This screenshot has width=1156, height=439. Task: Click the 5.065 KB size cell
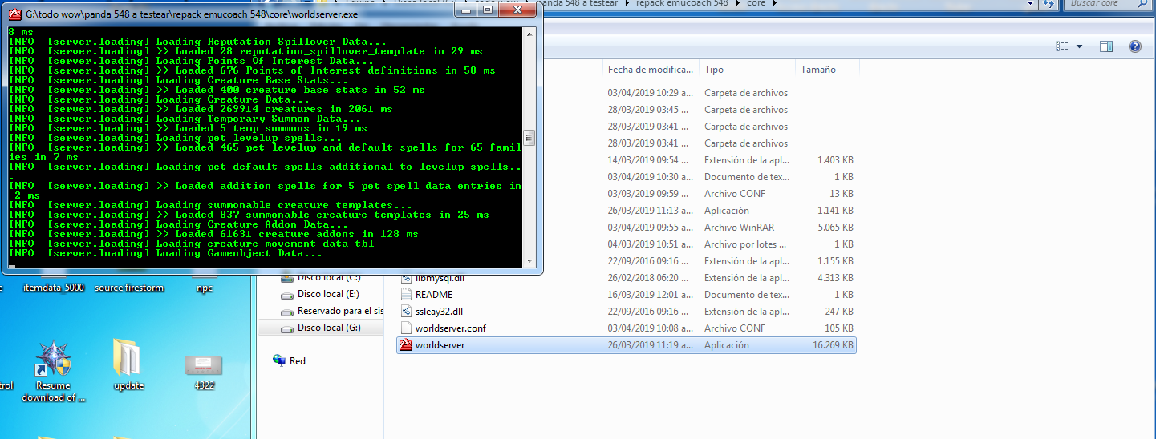tap(836, 228)
